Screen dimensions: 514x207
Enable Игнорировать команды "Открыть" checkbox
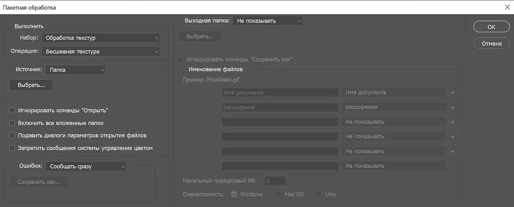coord(12,111)
